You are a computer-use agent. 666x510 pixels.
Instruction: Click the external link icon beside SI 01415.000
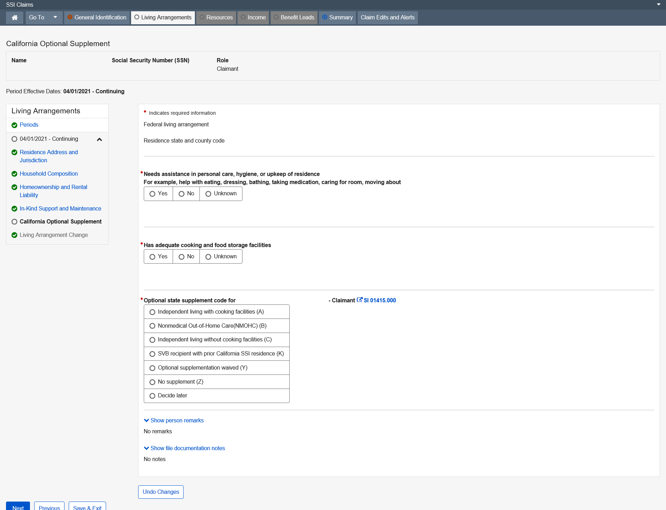tap(359, 300)
